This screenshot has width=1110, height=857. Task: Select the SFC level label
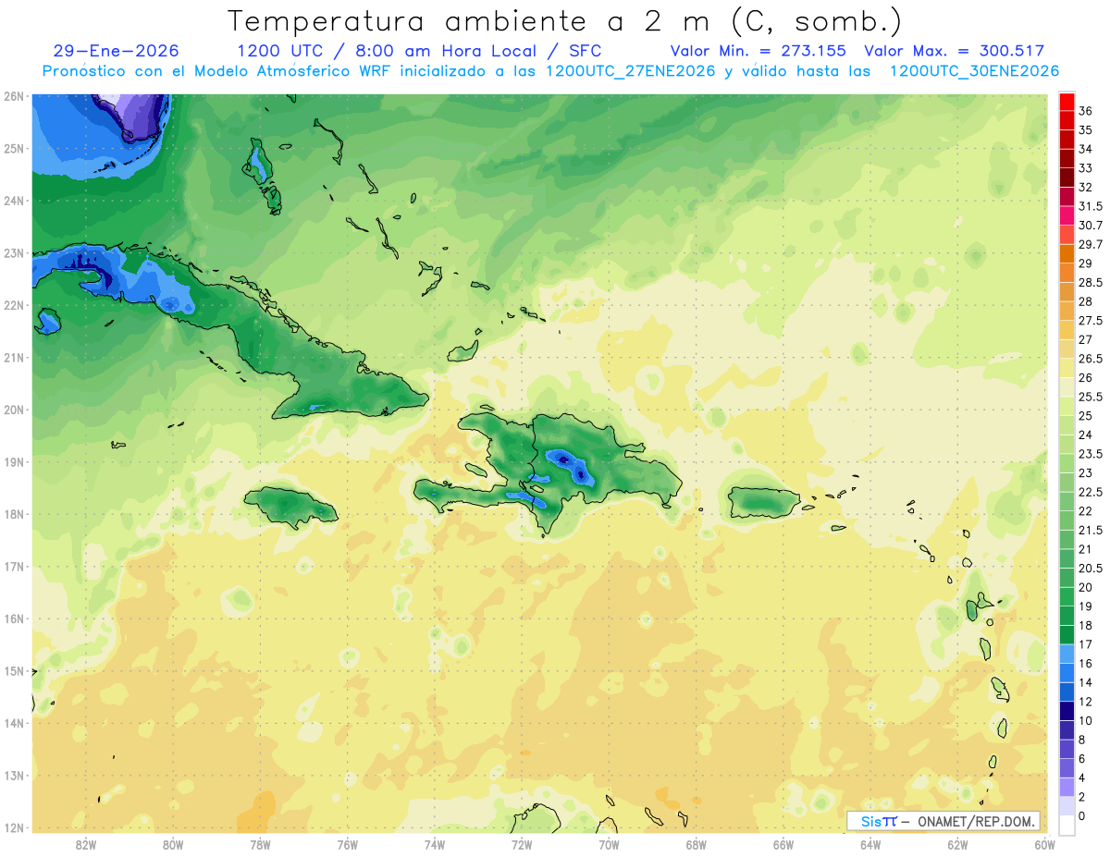[x=585, y=51]
